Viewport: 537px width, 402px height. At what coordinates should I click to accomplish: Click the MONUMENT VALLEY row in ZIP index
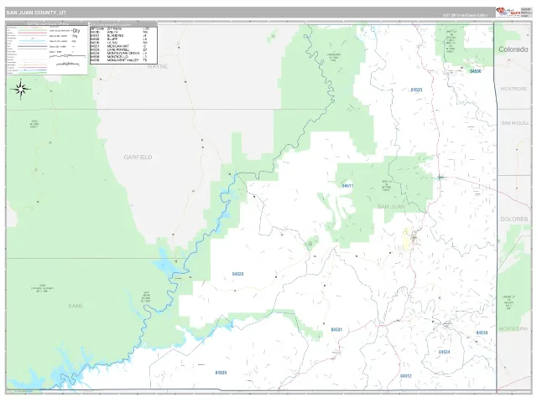pos(119,60)
